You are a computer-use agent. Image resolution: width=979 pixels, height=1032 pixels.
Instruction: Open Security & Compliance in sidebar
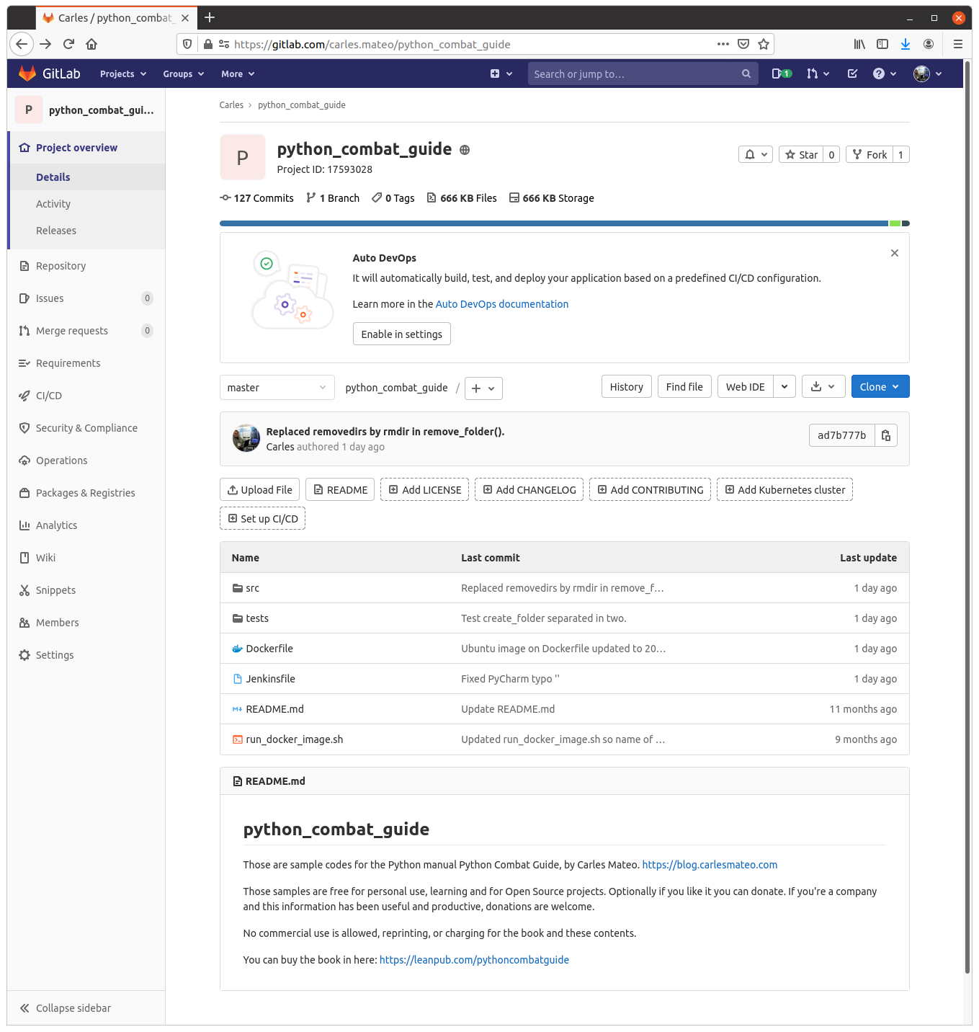[86, 428]
